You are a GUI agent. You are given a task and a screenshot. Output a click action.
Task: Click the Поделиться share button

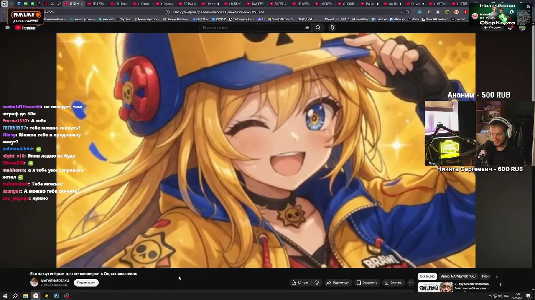pyautogui.click(x=338, y=282)
